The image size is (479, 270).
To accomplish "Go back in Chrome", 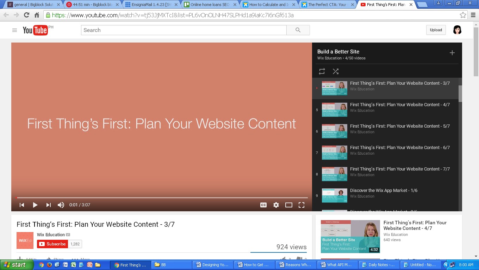I will 6,15.
